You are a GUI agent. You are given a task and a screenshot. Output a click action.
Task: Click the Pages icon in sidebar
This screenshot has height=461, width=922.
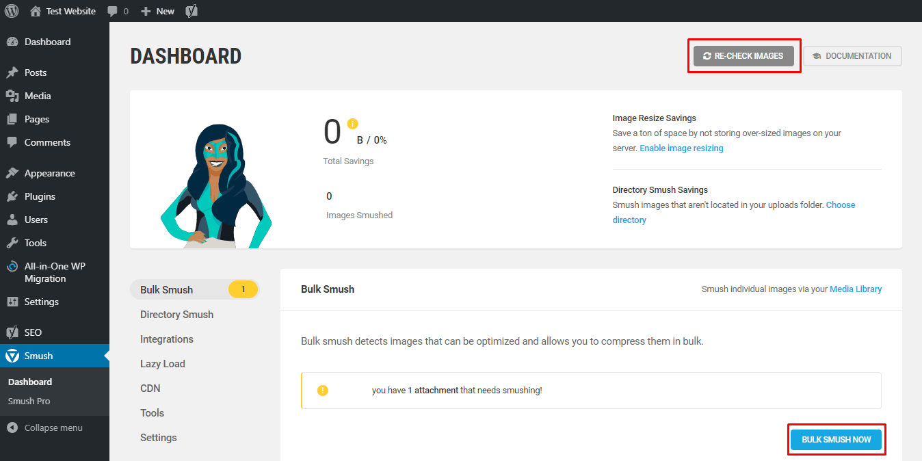12,119
